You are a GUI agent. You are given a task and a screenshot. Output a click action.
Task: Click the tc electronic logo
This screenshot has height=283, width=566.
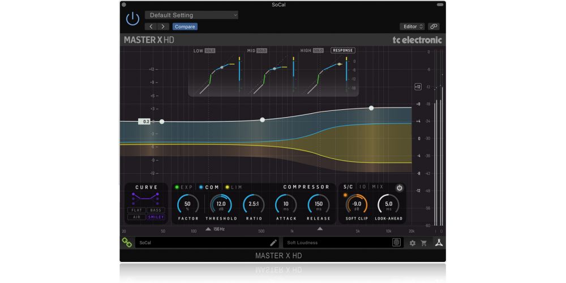point(417,40)
